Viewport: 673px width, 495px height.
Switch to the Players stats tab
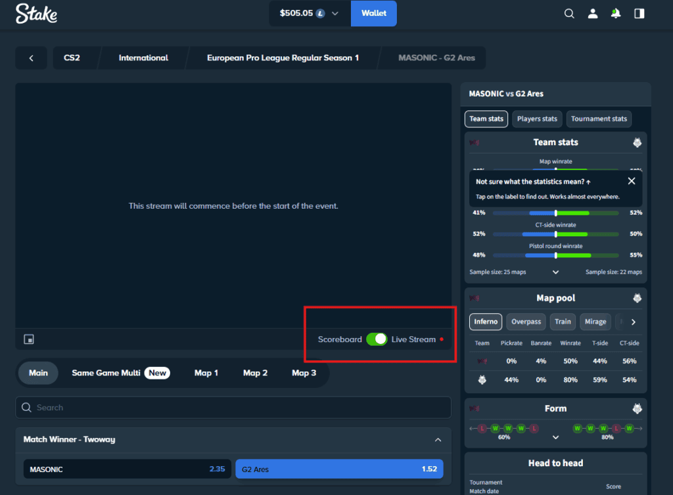click(x=536, y=119)
